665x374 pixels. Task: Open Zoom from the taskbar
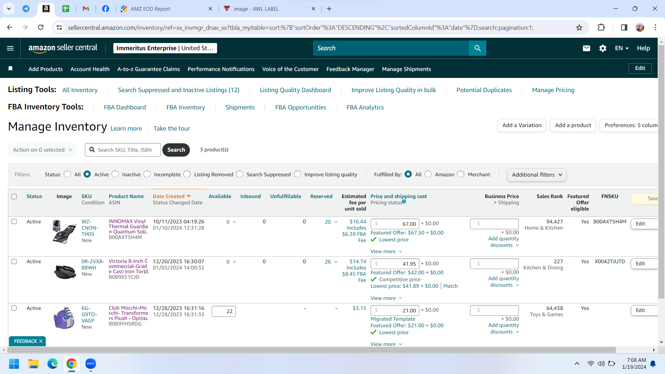point(91,364)
